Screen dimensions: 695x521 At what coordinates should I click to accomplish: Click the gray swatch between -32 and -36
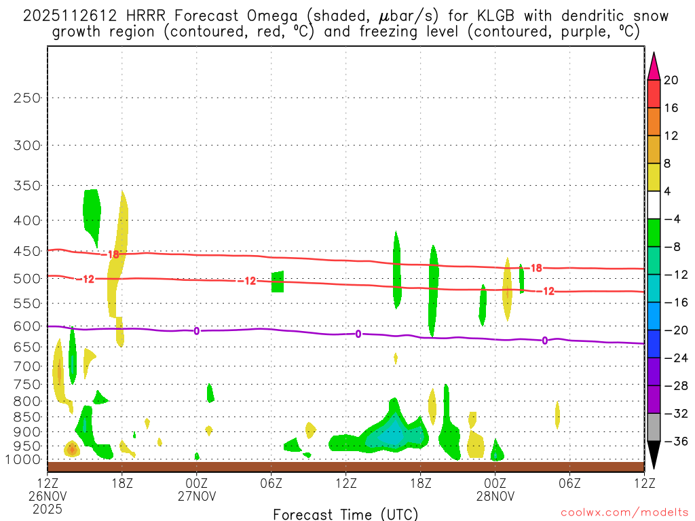654,427
